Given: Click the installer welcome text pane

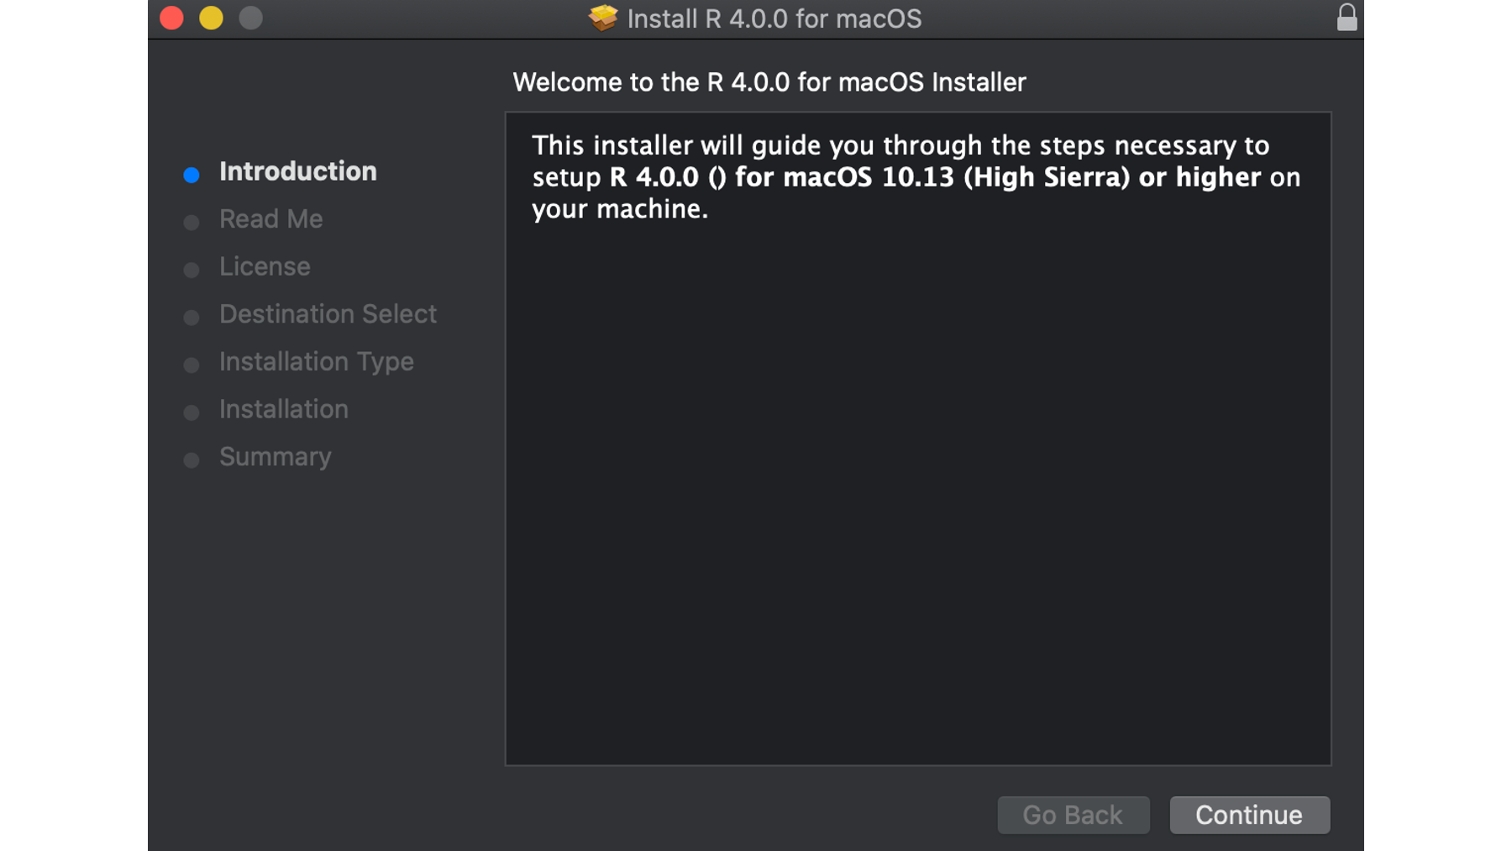Looking at the screenshot, I should pyautogui.click(x=918, y=439).
